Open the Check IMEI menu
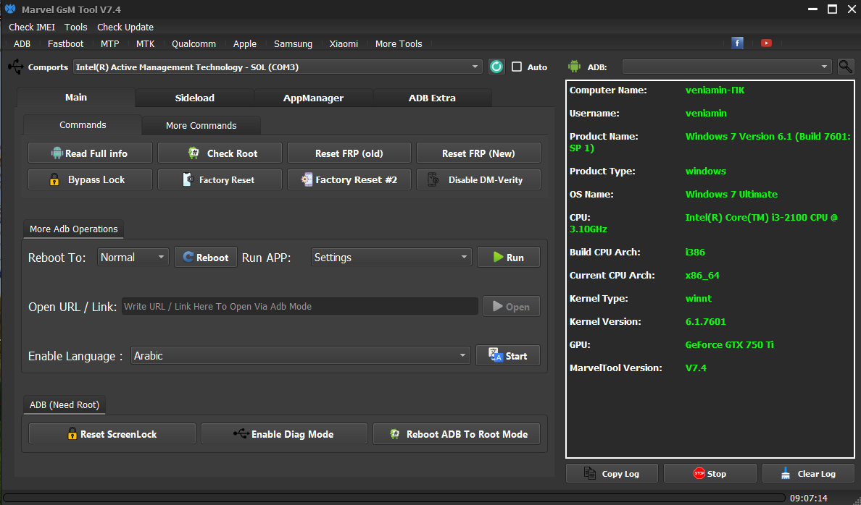 tap(32, 27)
